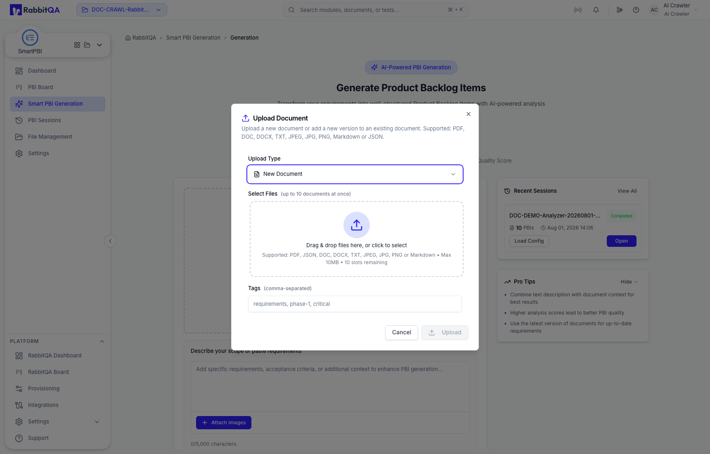Click the PBI Sessions history icon
This screenshot has width=710, height=454.
tap(19, 121)
